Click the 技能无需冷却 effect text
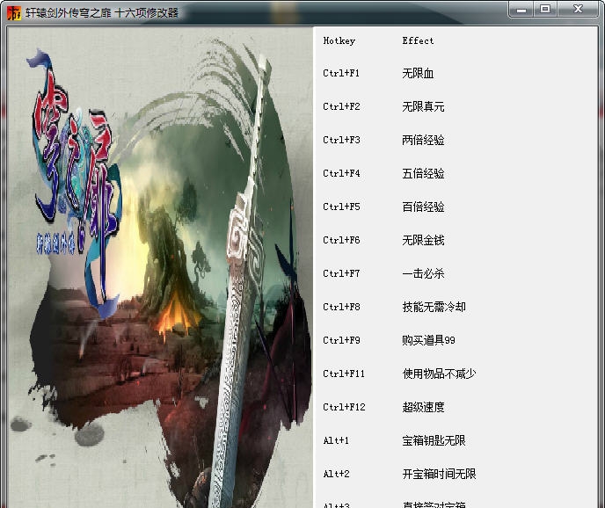This screenshot has width=605, height=508. coord(434,307)
